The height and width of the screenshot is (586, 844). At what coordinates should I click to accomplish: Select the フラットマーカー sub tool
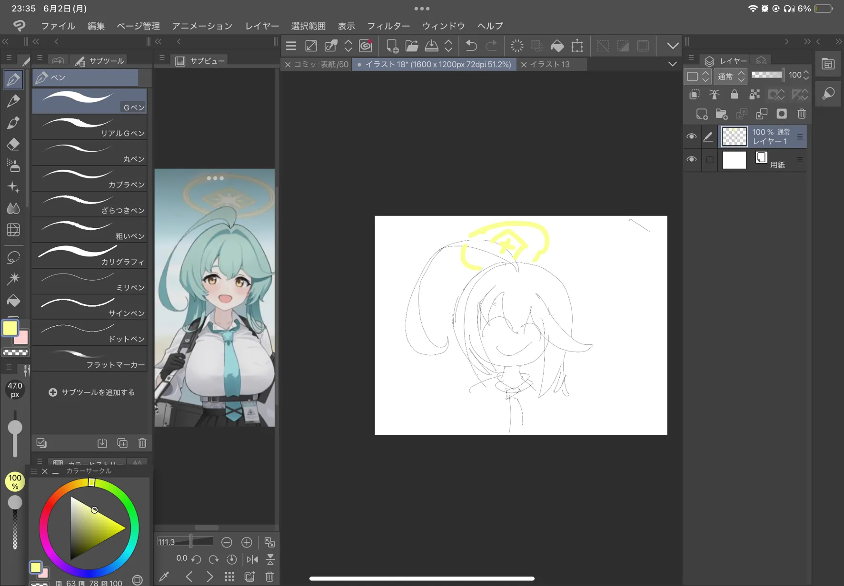point(89,358)
